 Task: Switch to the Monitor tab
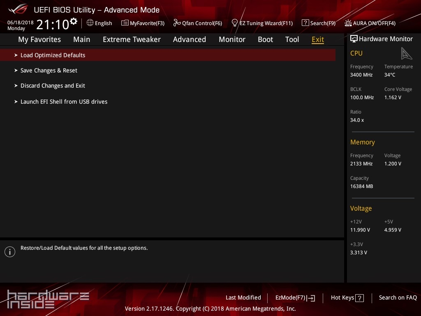232,39
